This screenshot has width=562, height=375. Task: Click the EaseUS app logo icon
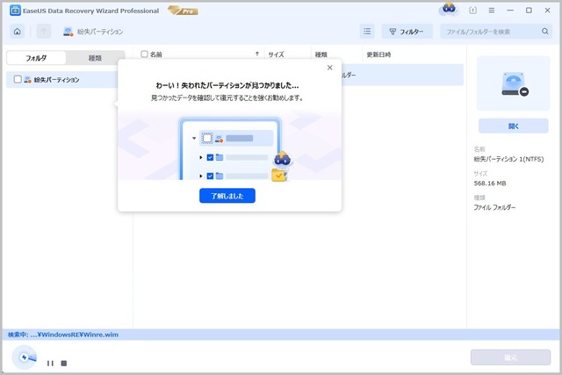coord(15,11)
